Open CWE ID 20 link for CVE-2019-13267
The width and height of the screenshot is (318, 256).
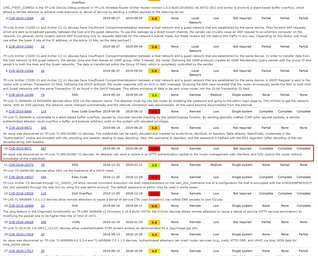tap(43, 46)
